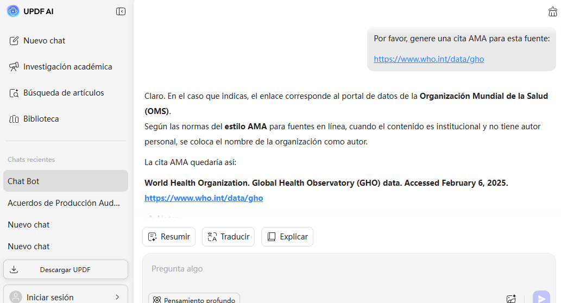
Task: Click the UPDF AI logo icon
Action: click(x=13, y=11)
